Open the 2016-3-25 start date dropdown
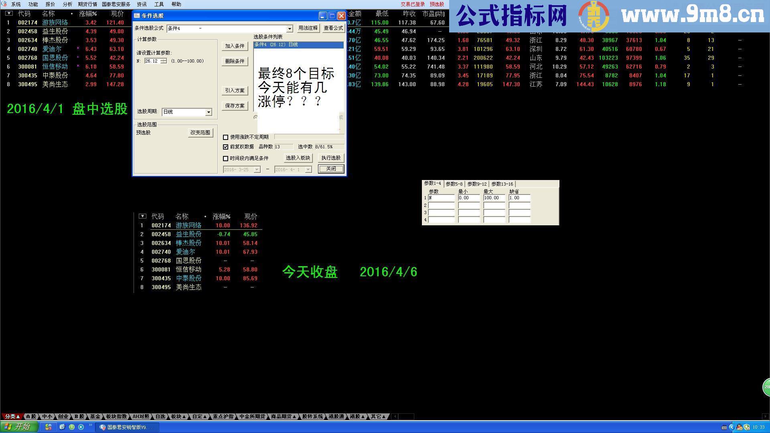Viewport: 770px width, 433px height. click(257, 170)
